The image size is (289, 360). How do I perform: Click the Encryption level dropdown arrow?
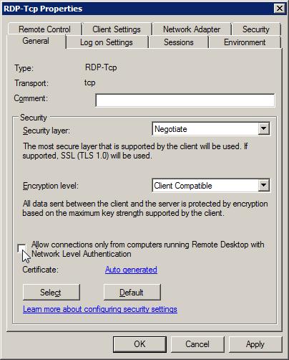click(263, 185)
